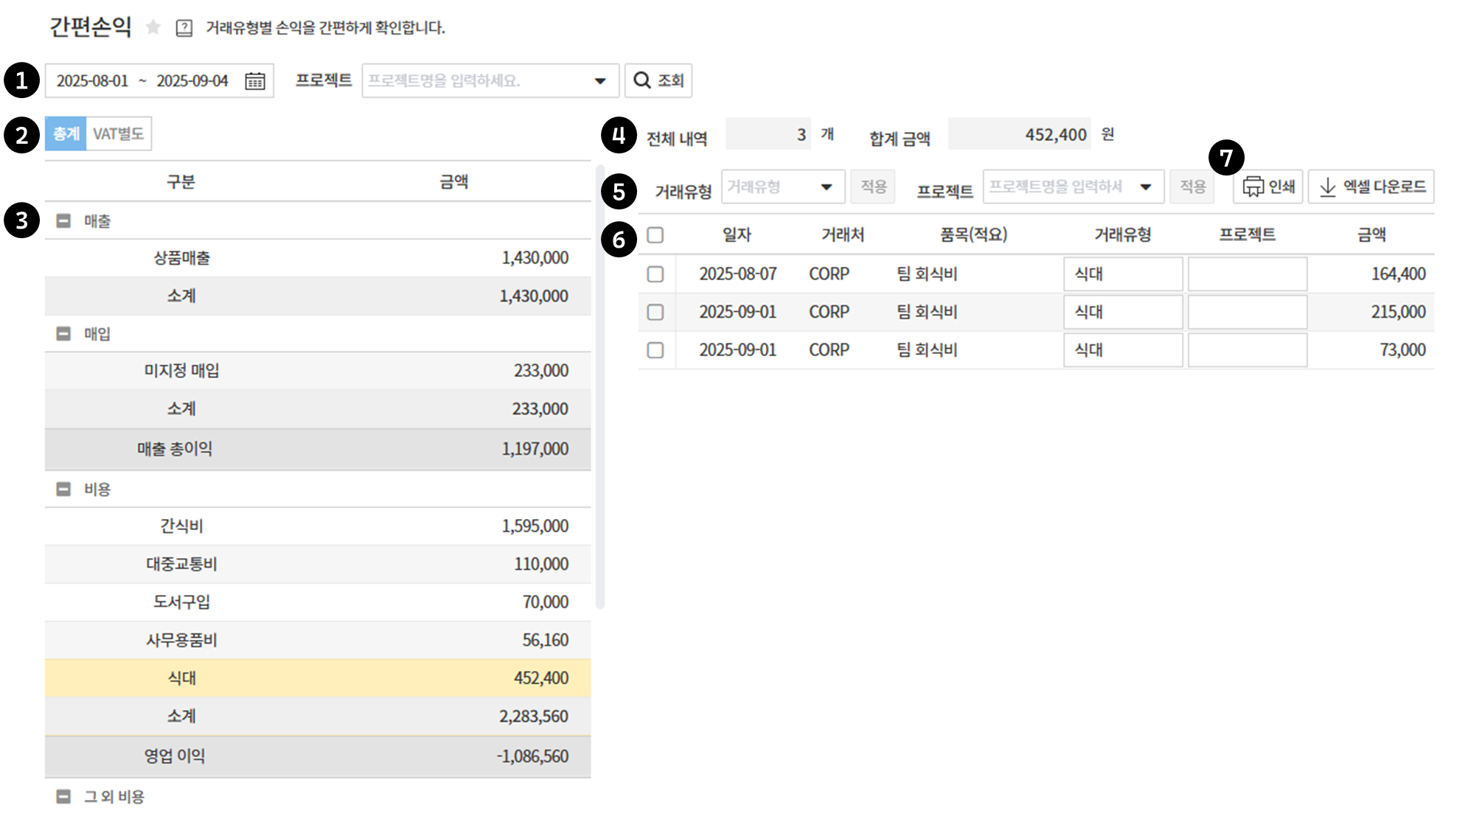
Task: Open the date range calendar icon
Action: (x=255, y=80)
